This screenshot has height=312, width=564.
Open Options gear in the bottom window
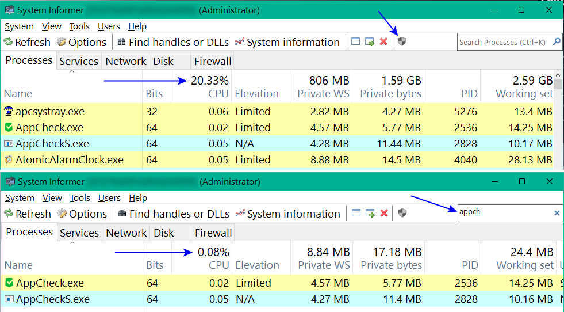pos(62,214)
